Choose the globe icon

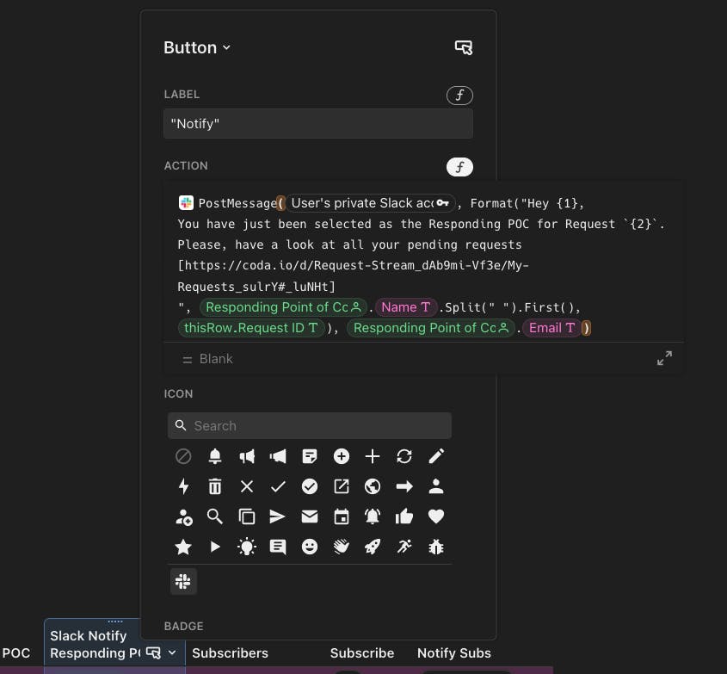tap(373, 486)
